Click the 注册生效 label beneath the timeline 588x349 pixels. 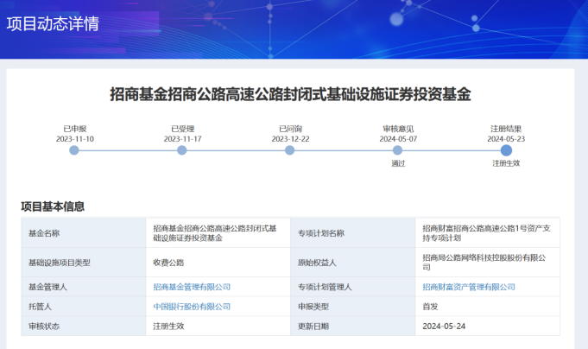506,163
